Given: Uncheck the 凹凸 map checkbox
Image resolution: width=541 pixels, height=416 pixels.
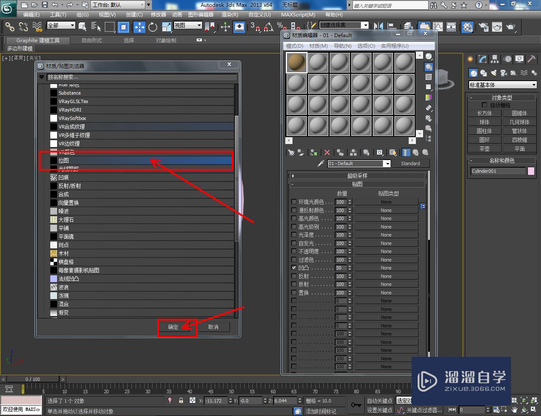Looking at the screenshot, I should click(x=294, y=268).
